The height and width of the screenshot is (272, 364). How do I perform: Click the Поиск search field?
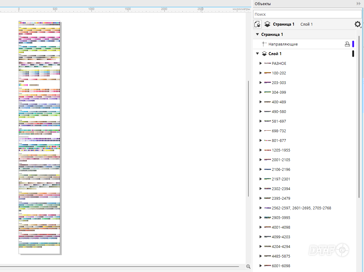(307, 14)
